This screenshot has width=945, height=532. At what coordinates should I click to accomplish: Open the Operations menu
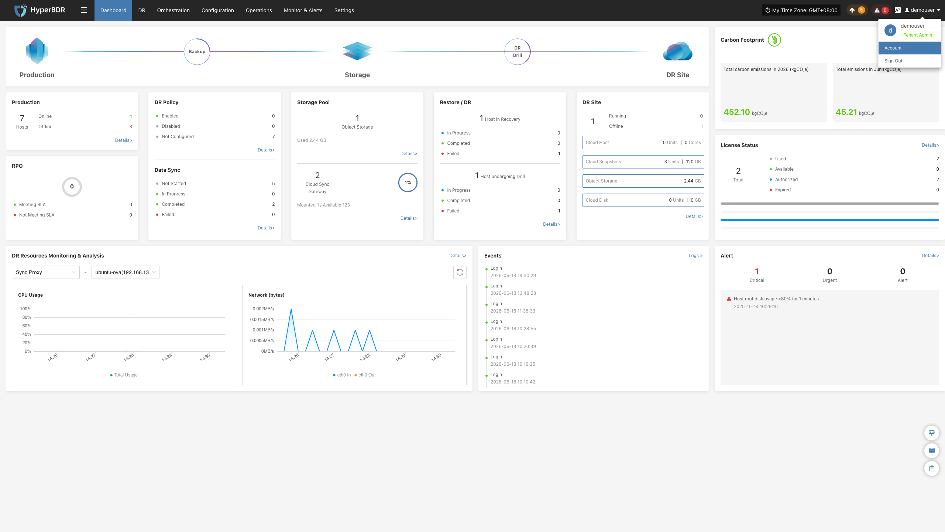(x=259, y=10)
